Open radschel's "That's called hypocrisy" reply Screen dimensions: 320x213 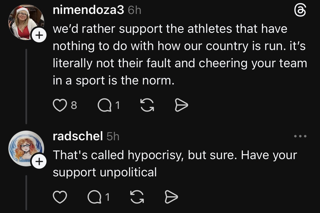[x=174, y=163]
